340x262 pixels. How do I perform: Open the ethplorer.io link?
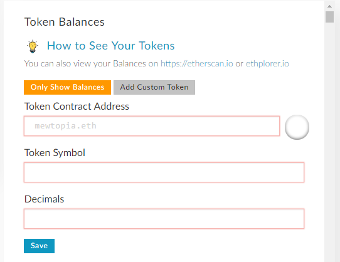tap(267, 63)
